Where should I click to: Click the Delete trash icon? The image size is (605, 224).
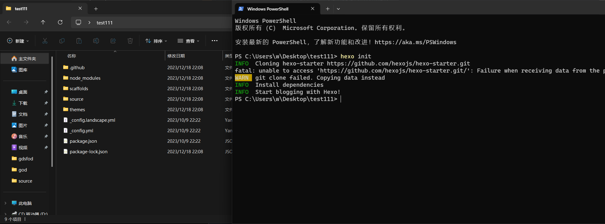130,41
